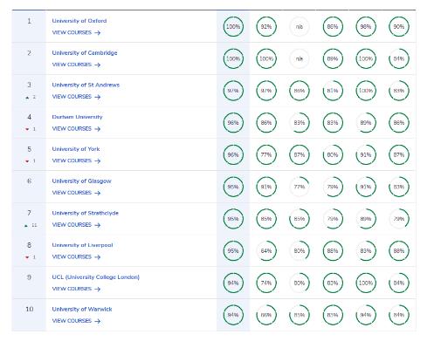Click the 86% circle in the Liverpool row
The height and width of the screenshot is (348, 434).
point(333,250)
